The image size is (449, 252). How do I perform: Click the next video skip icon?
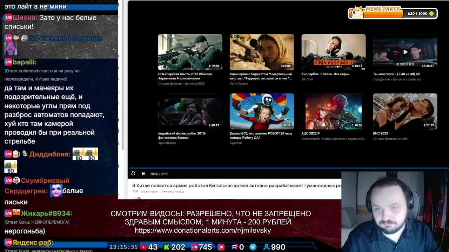pos(143,174)
